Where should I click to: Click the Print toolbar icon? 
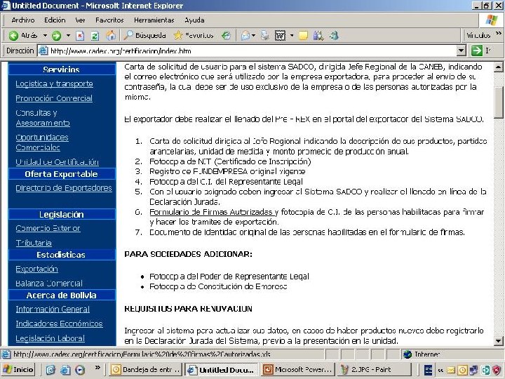click(x=265, y=36)
